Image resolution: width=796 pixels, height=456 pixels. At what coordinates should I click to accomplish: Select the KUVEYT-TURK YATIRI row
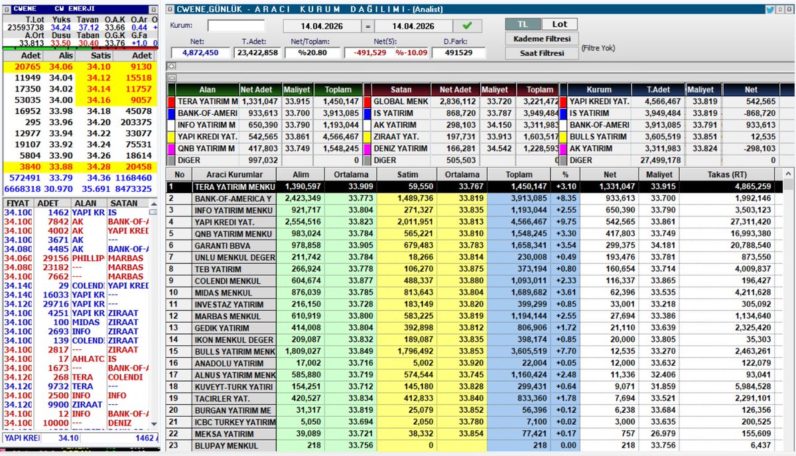474,386
